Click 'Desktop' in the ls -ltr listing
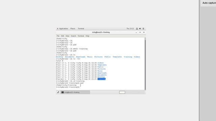 click(x=101, y=77)
